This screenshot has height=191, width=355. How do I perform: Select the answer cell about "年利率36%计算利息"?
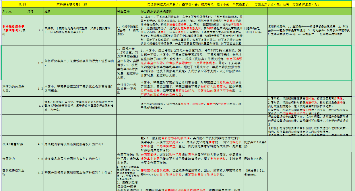pyautogui.click(x=192, y=63)
